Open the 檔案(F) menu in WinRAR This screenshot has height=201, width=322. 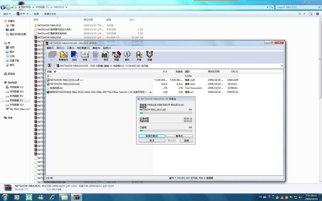[x=50, y=48]
